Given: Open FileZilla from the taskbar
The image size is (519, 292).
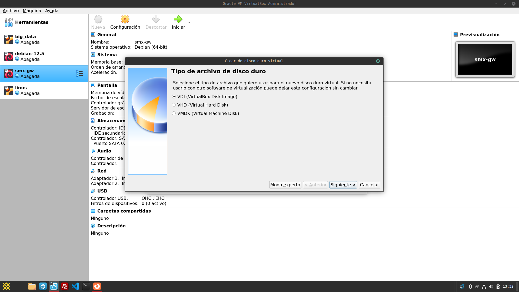Looking at the screenshot, I should (65, 286).
